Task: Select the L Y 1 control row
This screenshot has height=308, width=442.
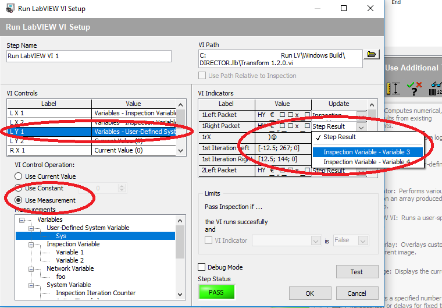Action: [91, 132]
